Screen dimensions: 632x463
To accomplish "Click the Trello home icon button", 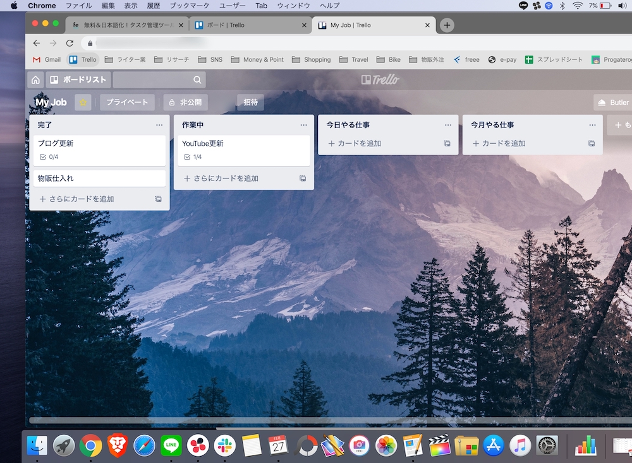I will pyautogui.click(x=35, y=79).
